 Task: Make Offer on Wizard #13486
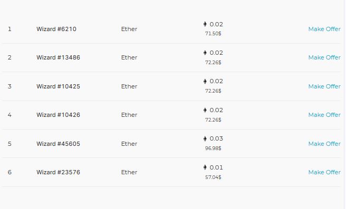(324, 57)
